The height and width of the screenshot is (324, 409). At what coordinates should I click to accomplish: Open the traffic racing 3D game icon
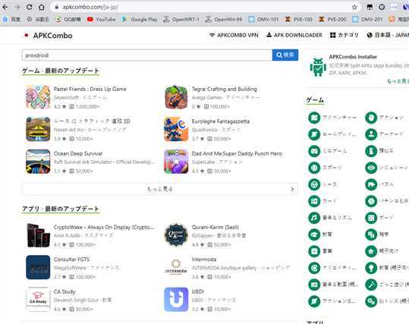[38, 129]
